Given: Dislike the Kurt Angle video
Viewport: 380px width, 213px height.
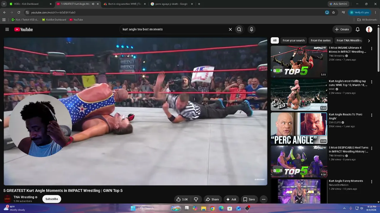Looking at the screenshot, I should point(196,199).
